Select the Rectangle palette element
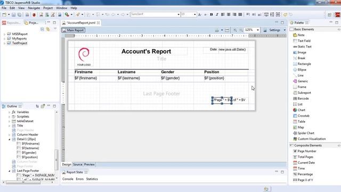The height and width of the screenshot is (192, 341). [x=302, y=64]
